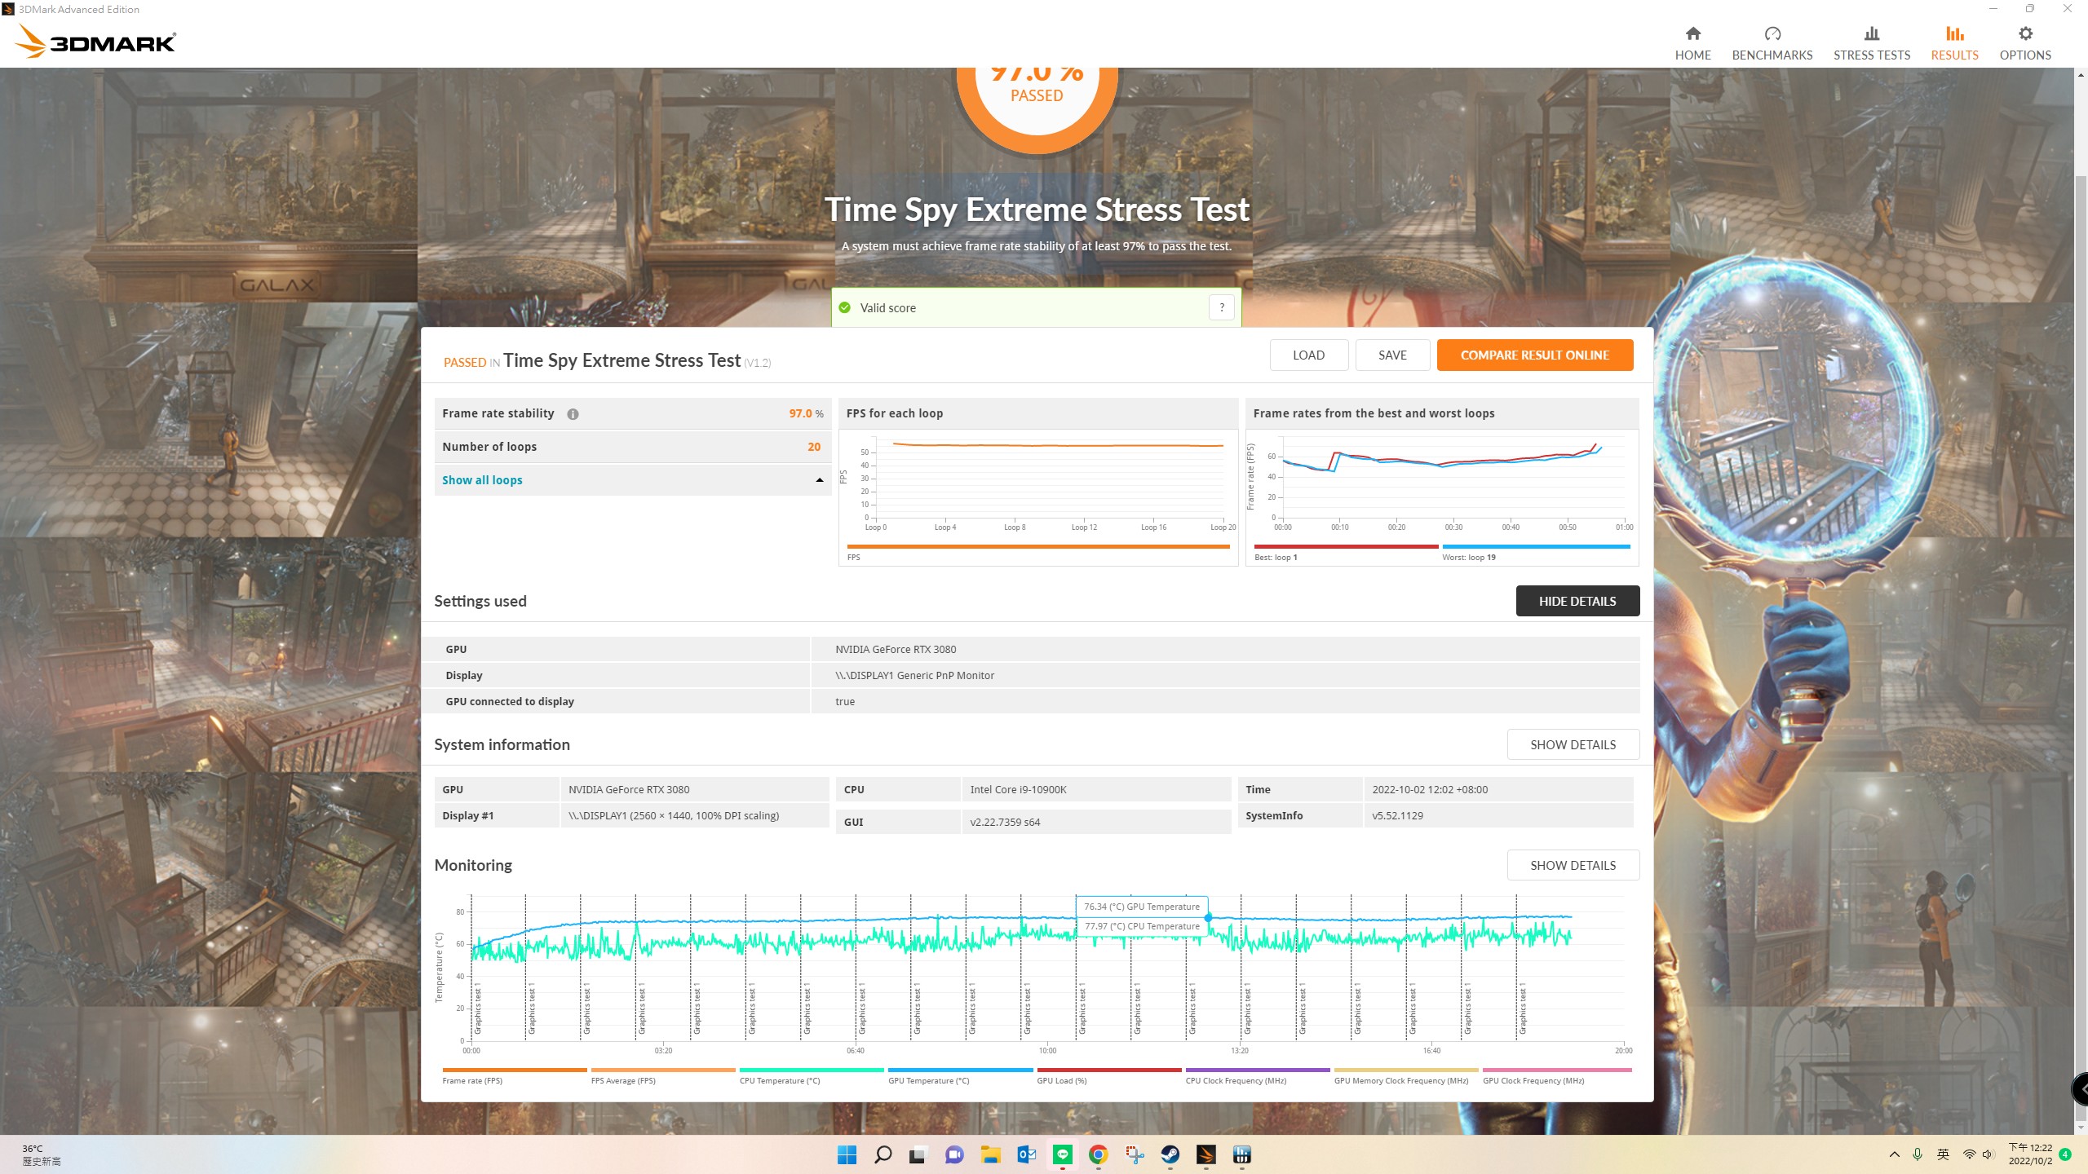Toggle the Worst: loop 19 legend
Screen dimensions: 2088x1174
point(1536,553)
